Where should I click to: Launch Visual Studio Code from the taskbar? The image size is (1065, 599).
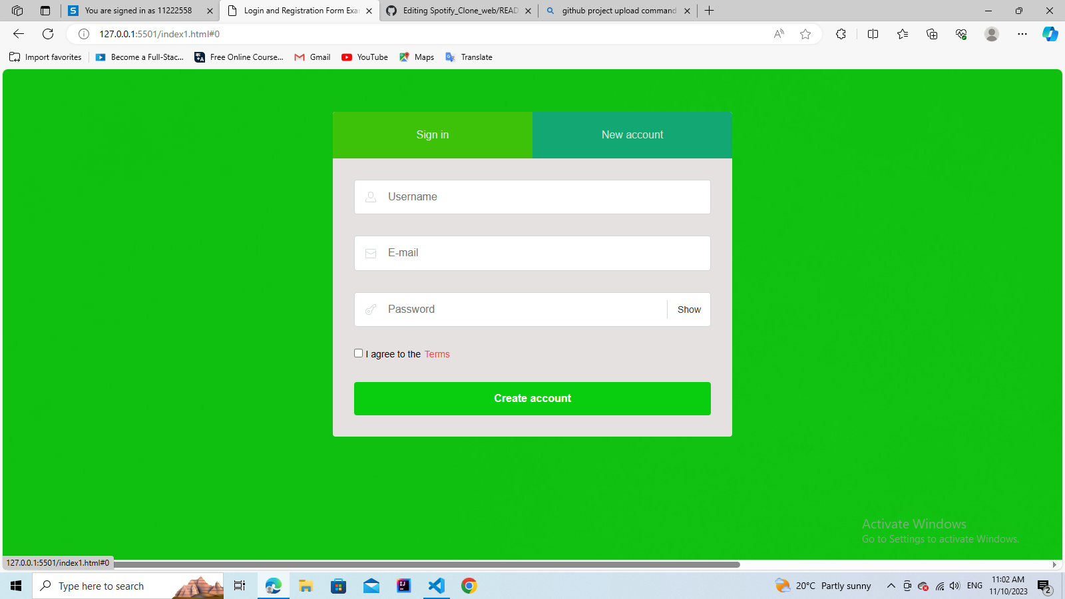436,586
